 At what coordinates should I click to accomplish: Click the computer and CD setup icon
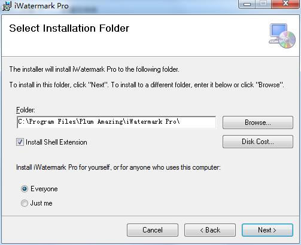click(282, 36)
